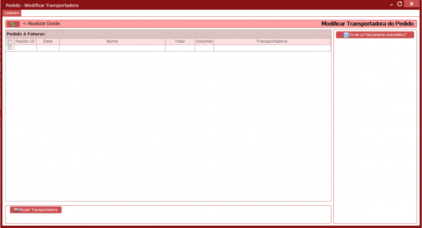The height and width of the screenshot is (228, 422).
Task: Sort by Data column header
Action: click(x=48, y=42)
